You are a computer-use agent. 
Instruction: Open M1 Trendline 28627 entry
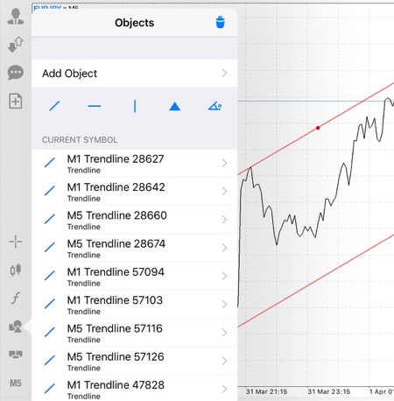135,164
